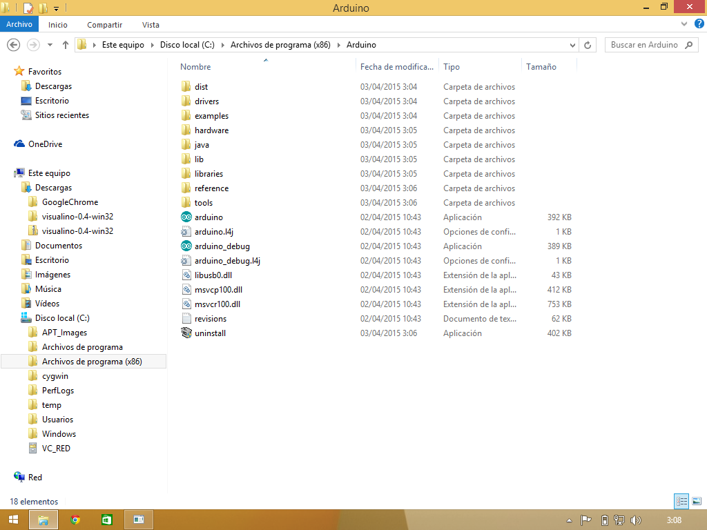
Task: Click the New folder quick access icon
Action: 43,8
